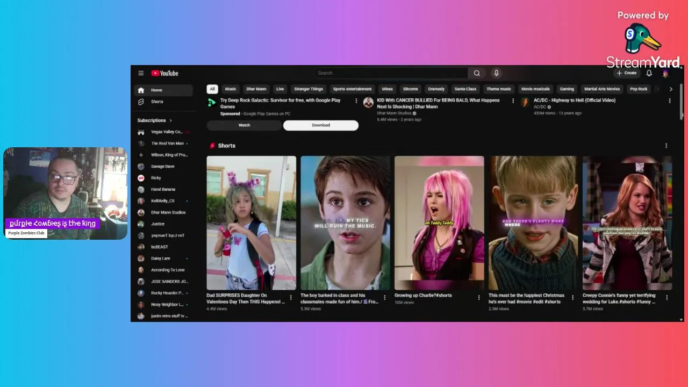Select the Dhar Mann filter chip

point(256,89)
